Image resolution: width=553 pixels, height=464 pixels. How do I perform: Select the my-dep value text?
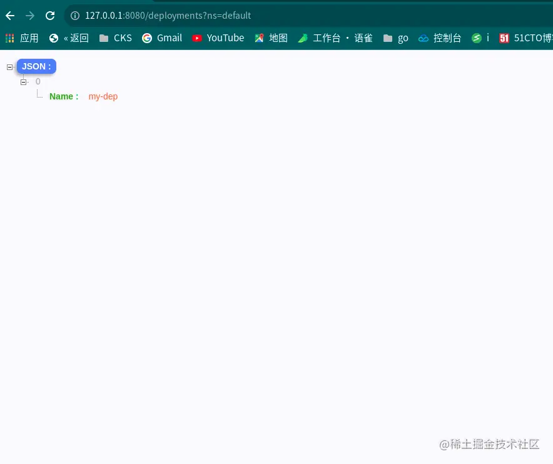103,96
